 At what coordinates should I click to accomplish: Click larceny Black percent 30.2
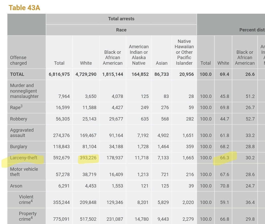click(x=250, y=158)
